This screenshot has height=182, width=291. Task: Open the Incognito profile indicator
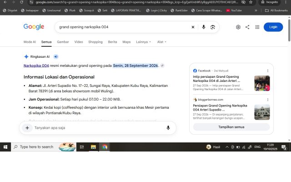coord(269,2)
